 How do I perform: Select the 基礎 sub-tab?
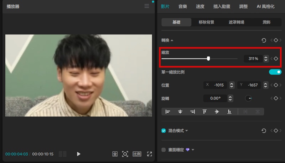coord(176,22)
